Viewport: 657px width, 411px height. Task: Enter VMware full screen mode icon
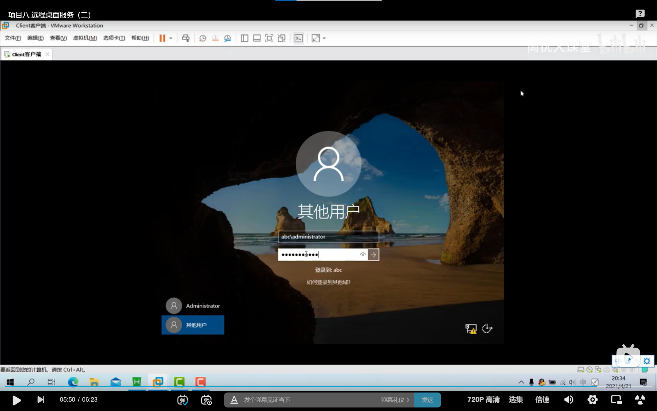tap(269, 38)
